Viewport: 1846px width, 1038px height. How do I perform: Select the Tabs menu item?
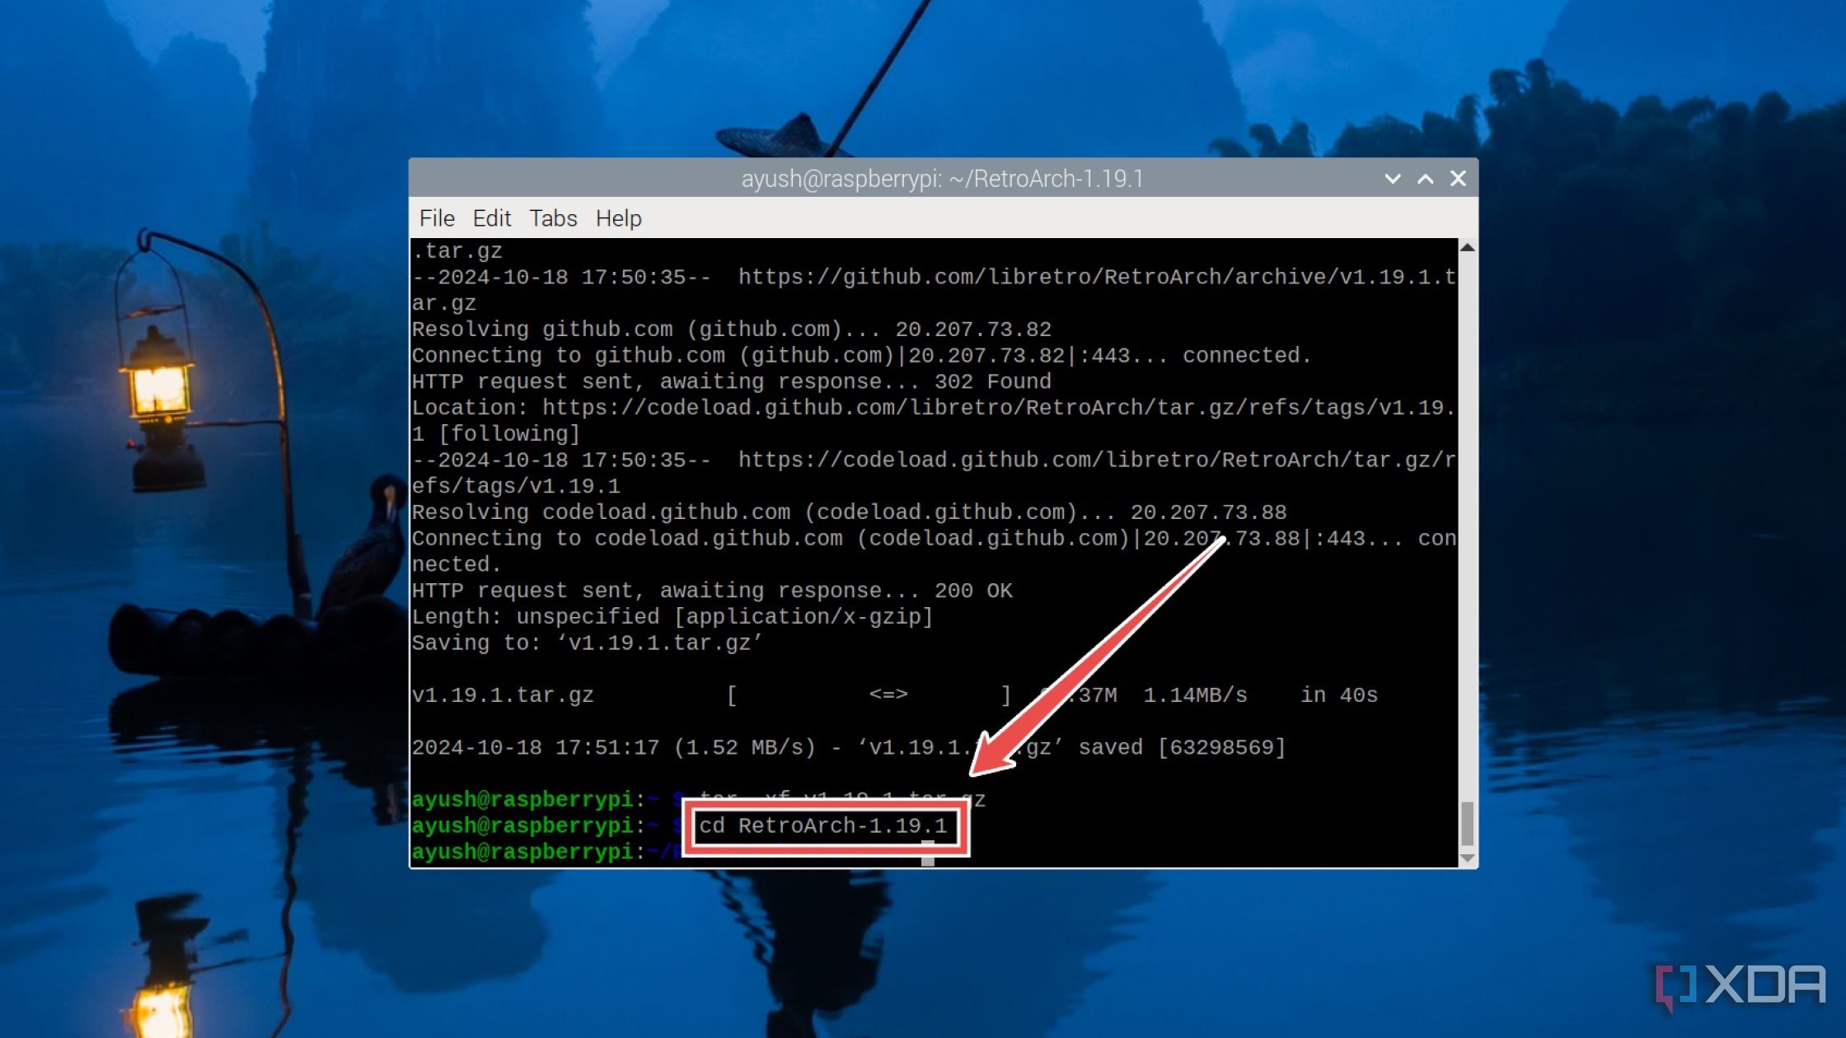[x=553, y=218]
